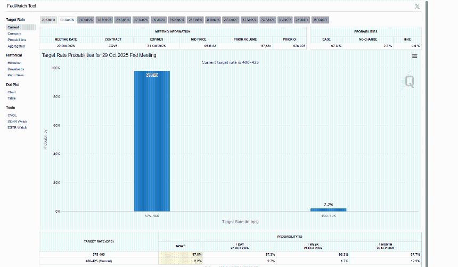458x267 pixels.
Task: Open the 18 Mar26 meeting tab
Action: (x=103, y=20)
